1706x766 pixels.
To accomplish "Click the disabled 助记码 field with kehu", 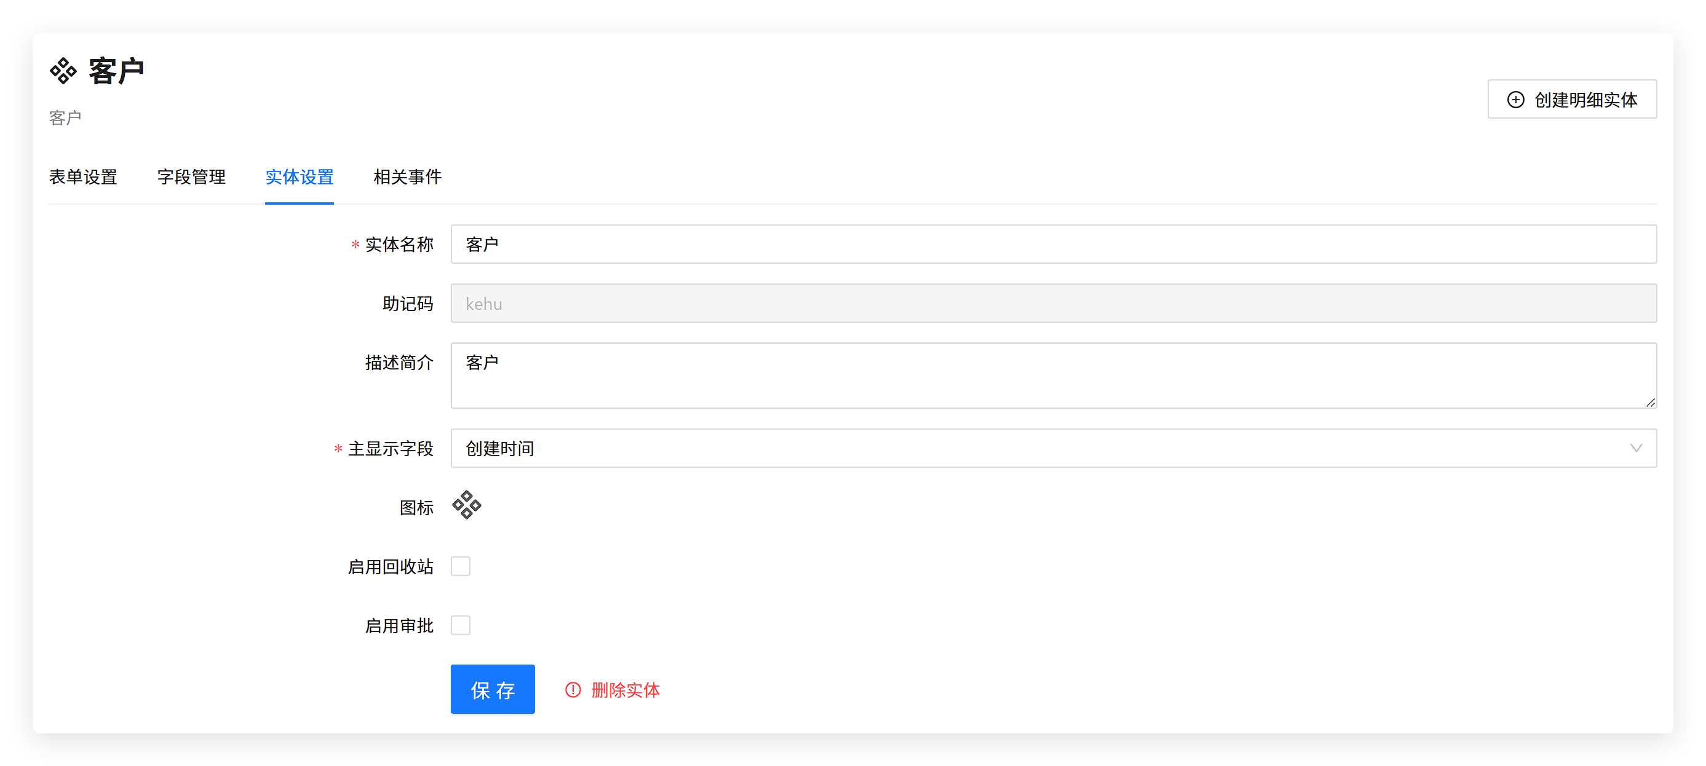I will click(1053, 303).
